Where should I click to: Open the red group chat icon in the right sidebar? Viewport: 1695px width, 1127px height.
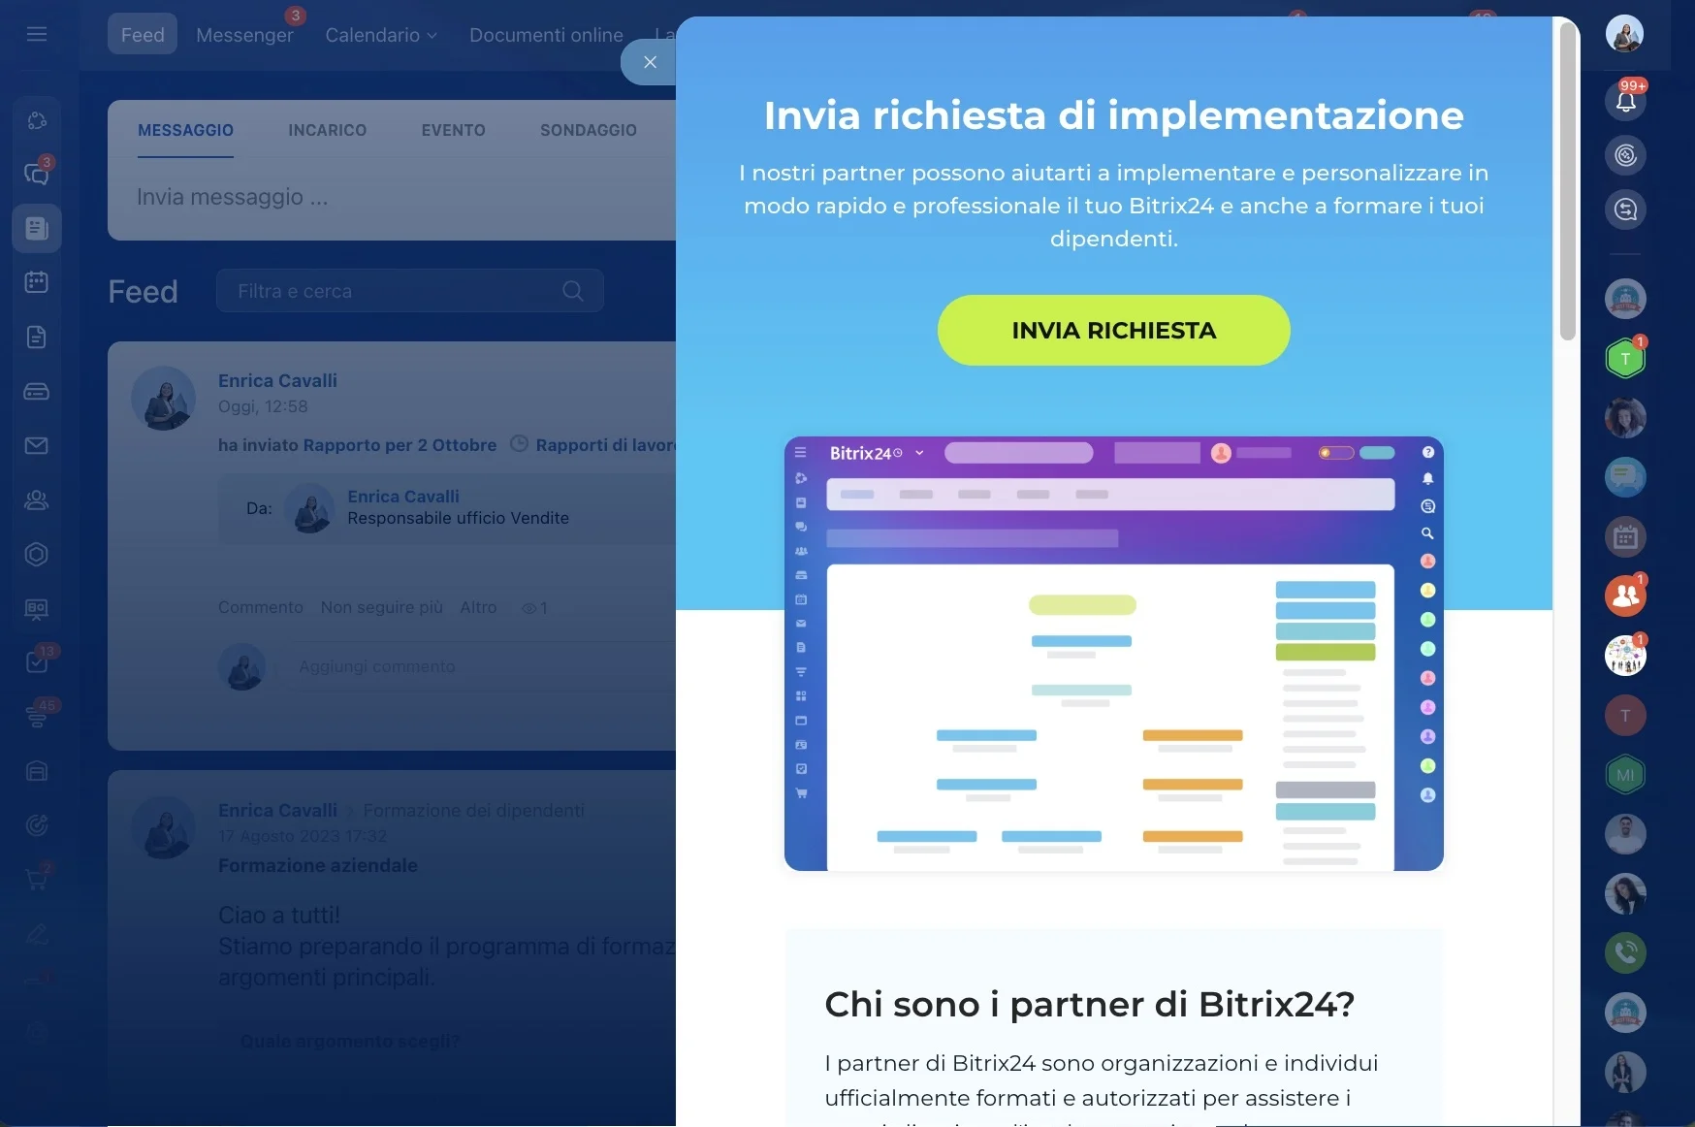coord(1626,596)
